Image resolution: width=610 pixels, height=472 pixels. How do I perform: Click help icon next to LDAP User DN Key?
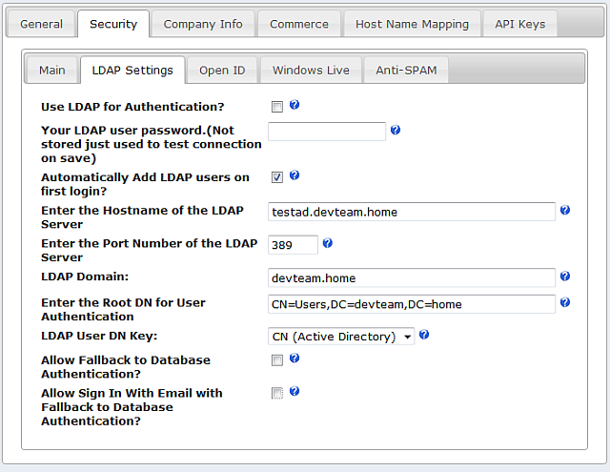click(x=424, y=335)
